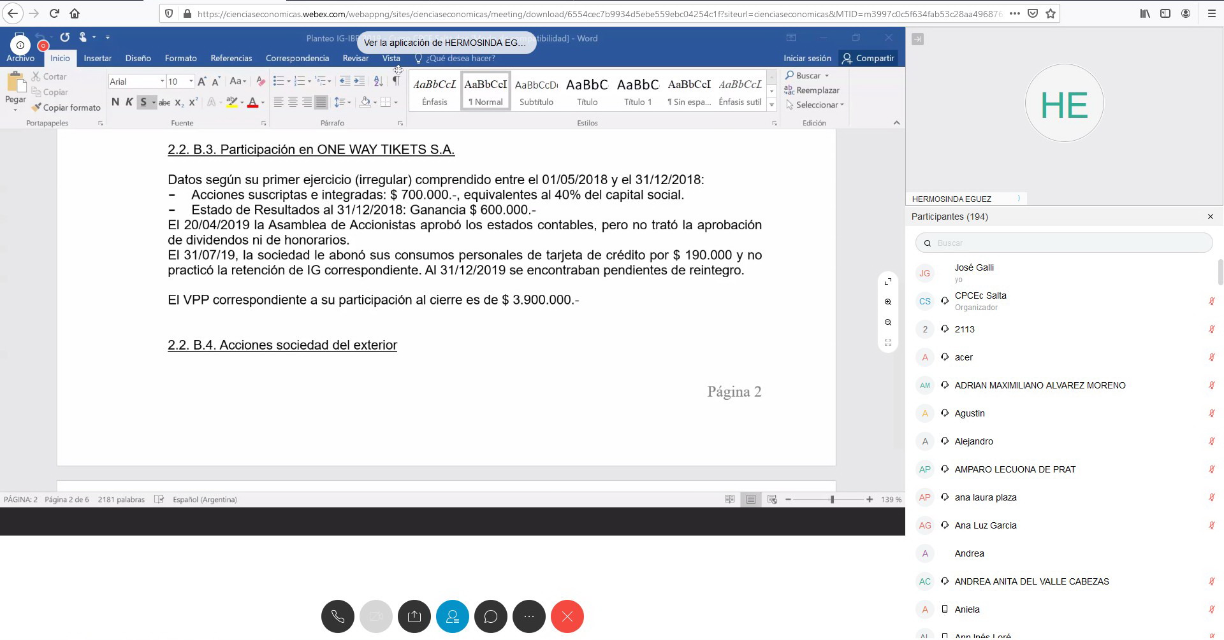Viewport: 1224px width, 640px height.
Task: Open the borders dropdown arrow
Action: click(x=396, y=102)
